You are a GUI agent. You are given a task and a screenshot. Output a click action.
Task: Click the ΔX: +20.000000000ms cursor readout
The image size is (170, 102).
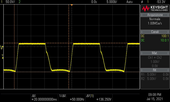[44, 97]
